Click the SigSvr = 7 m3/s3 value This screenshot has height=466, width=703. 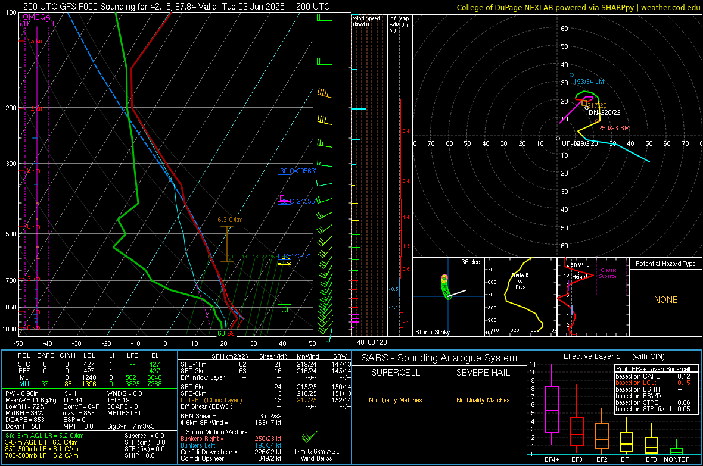131,427
